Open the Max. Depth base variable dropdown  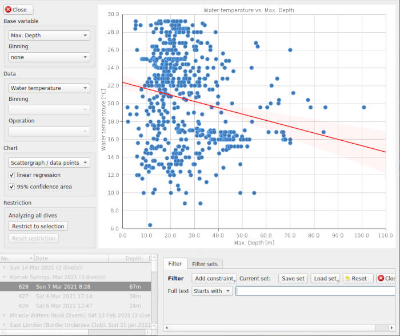50,35
